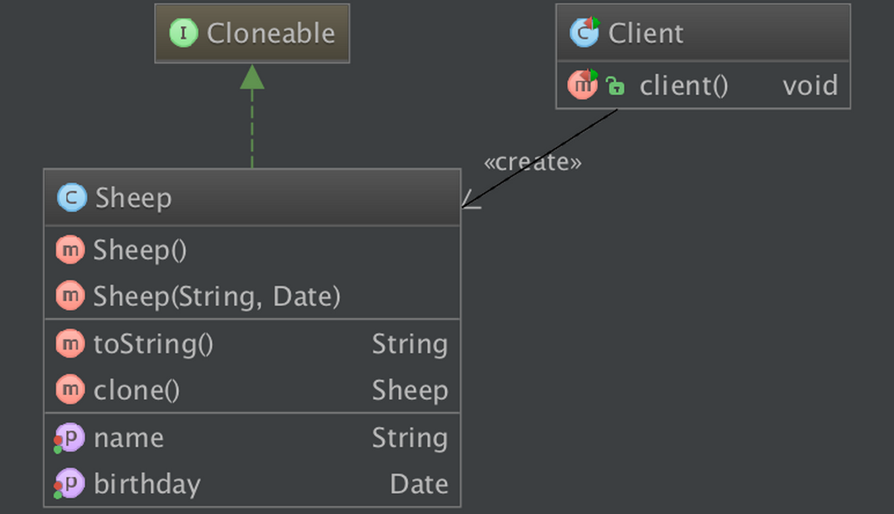Image resolution: width=894 pixels, height=514 pixels.
Task: Click the «create» relationship label
Action: tap(533, 162)
